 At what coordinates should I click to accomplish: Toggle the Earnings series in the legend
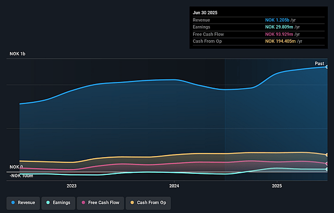pyautogui.click(x=59, y=202)
